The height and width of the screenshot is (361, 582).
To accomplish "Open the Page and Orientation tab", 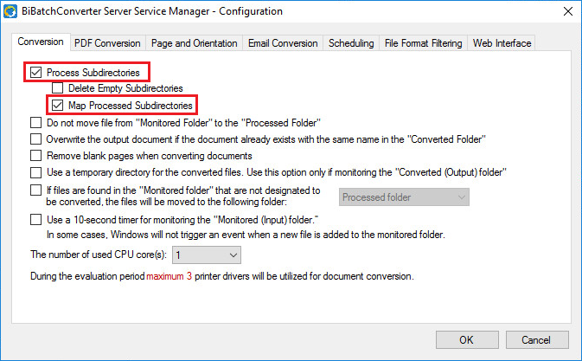I will (x=194, y=43).
